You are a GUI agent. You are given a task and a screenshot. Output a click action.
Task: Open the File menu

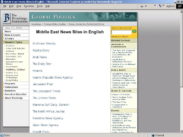[x=5, y=6]
